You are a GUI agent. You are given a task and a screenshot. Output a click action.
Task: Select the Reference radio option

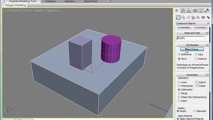185,54
